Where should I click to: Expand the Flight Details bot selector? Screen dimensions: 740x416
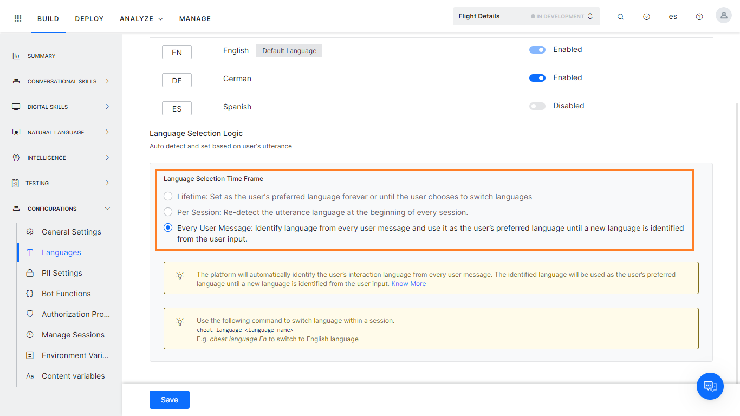tap(590, 16)
